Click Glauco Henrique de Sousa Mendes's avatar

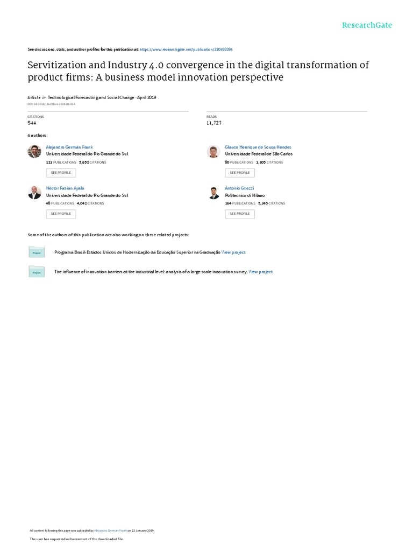click(213, 151)
